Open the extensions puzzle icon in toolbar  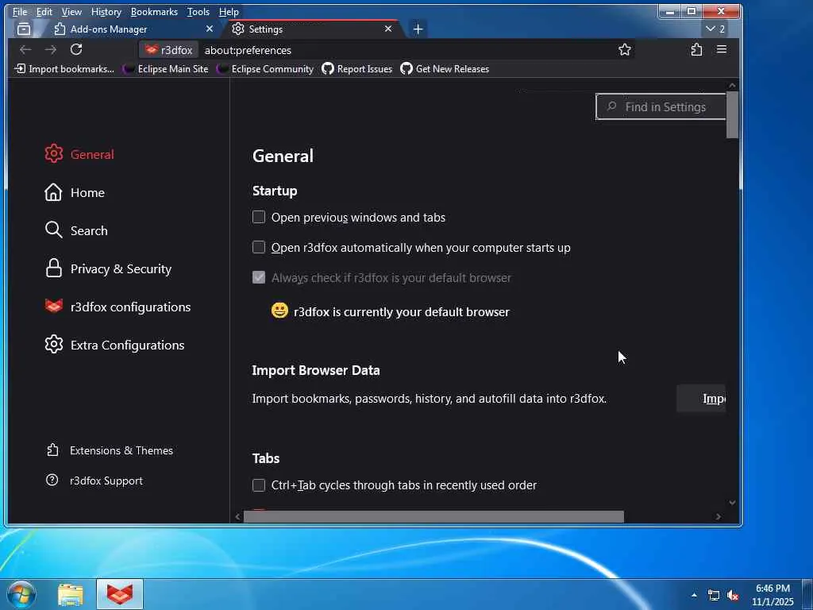[696, 50]
